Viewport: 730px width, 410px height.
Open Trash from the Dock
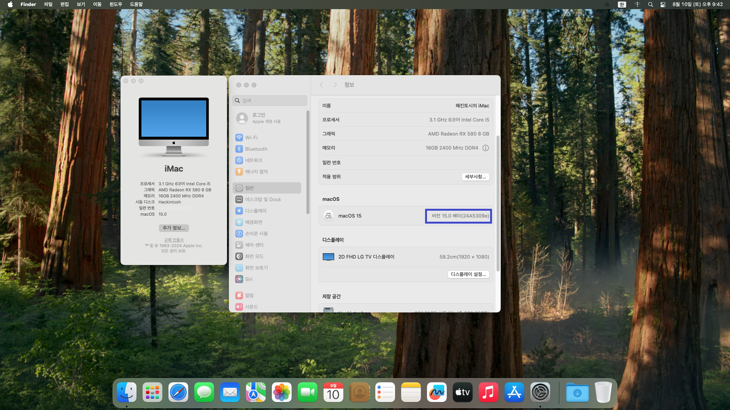pyautogui.click(x=603, y=393)
